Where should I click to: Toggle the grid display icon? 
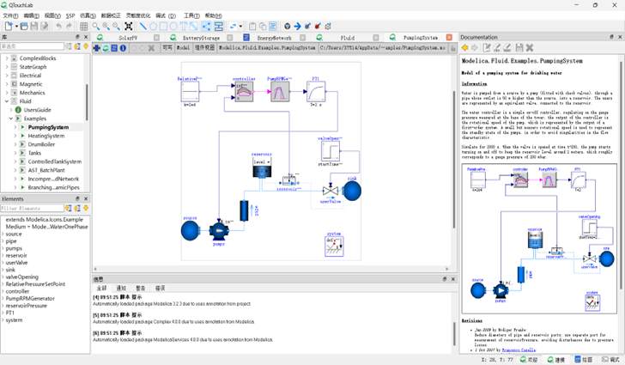83,27
